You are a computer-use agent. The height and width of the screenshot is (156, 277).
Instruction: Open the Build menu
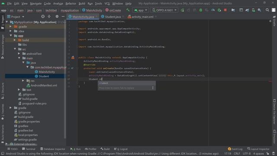[x=82, y=3]
